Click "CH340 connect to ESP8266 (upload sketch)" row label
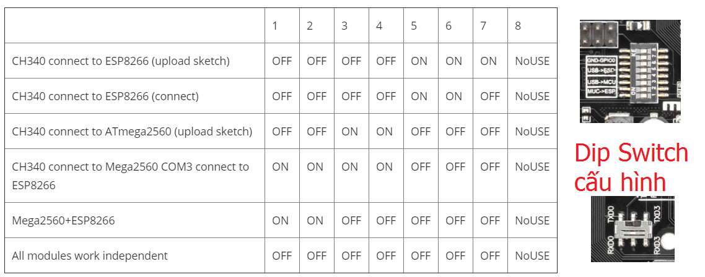The height and width of the screenshot is (277, 705). [121, 61]
